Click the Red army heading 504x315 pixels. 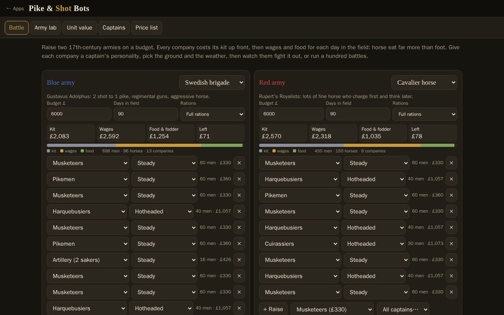click(272, 83)
